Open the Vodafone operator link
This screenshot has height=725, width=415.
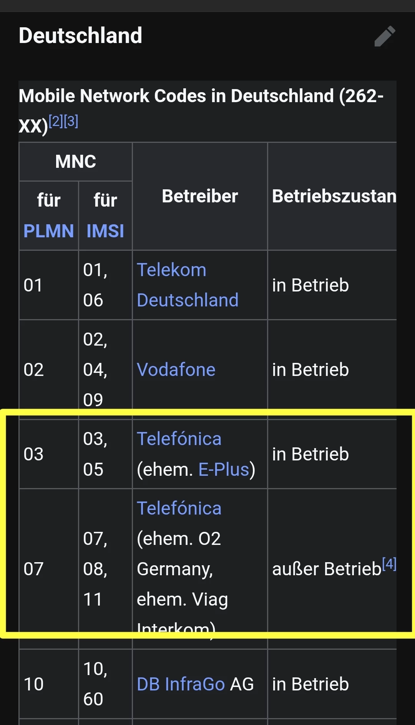coord(176,369)
